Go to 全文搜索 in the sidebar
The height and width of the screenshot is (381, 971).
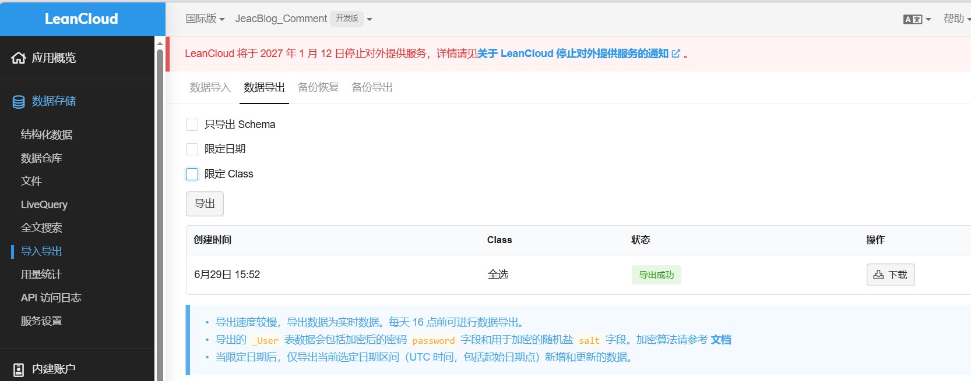click(x=41, y=228)
